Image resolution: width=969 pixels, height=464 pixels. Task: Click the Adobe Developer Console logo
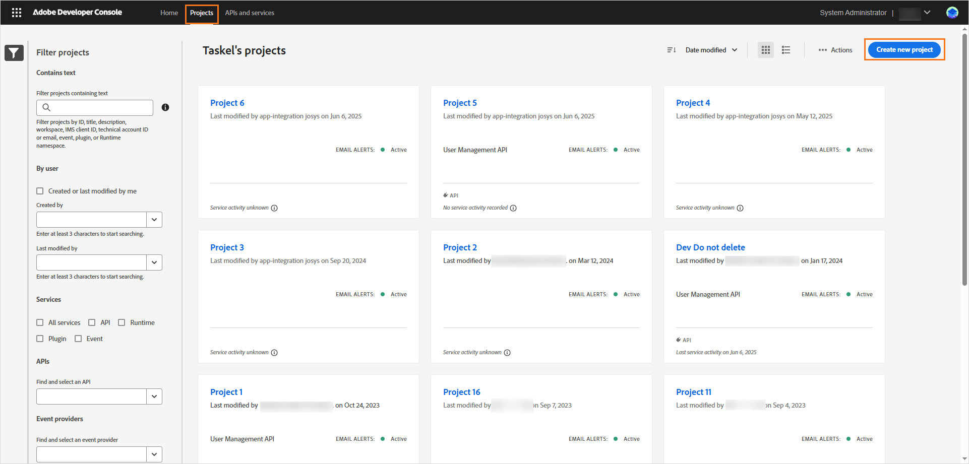[x=77, y=12]
